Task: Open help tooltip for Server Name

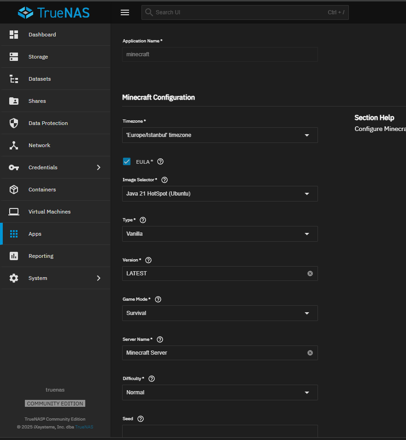Action: 160,339
